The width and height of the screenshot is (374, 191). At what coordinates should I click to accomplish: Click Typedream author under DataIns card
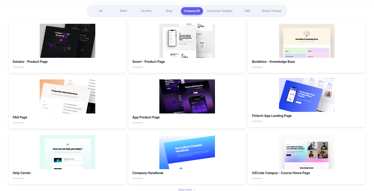[18, 67]
